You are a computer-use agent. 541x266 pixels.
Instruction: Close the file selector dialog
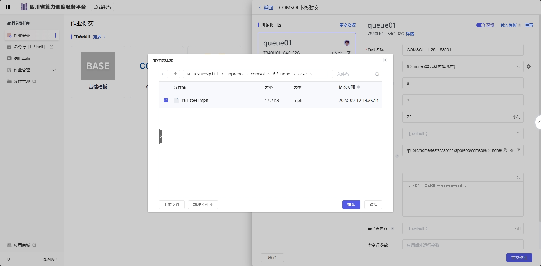click(385, 60)
